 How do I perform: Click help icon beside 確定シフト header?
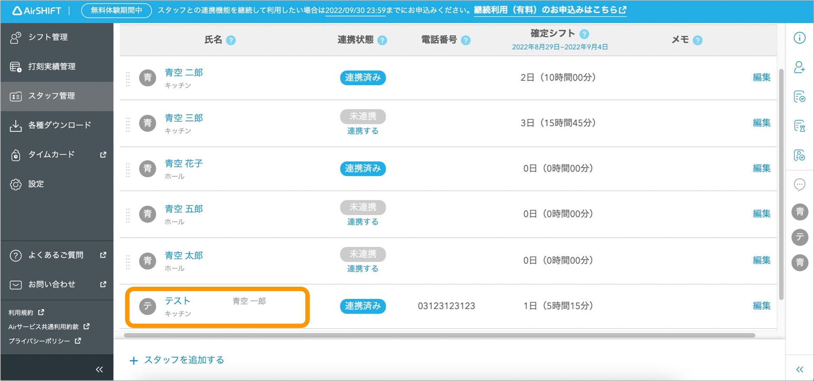(584, 34)
